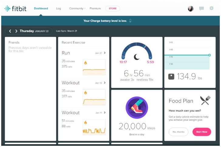This screenshot has height=147, width=221.
Task: Go to the Log tab
Action: pos(59,8)
